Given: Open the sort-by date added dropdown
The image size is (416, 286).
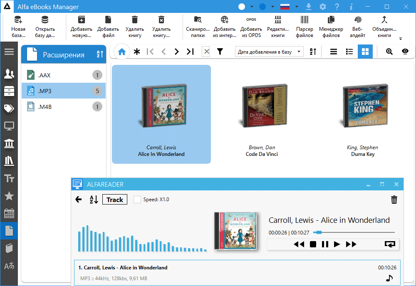Looking at the screenshot, I should (269, 52).
